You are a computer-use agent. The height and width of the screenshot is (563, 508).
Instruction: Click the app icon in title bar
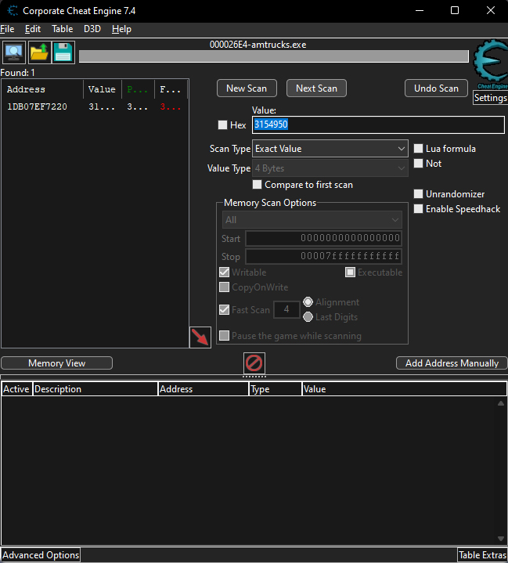tap(13, 11)
